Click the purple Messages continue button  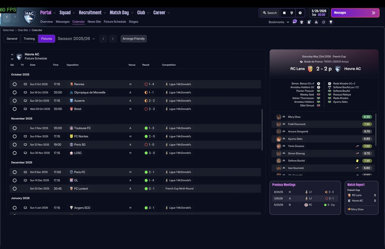pos(355,13)
